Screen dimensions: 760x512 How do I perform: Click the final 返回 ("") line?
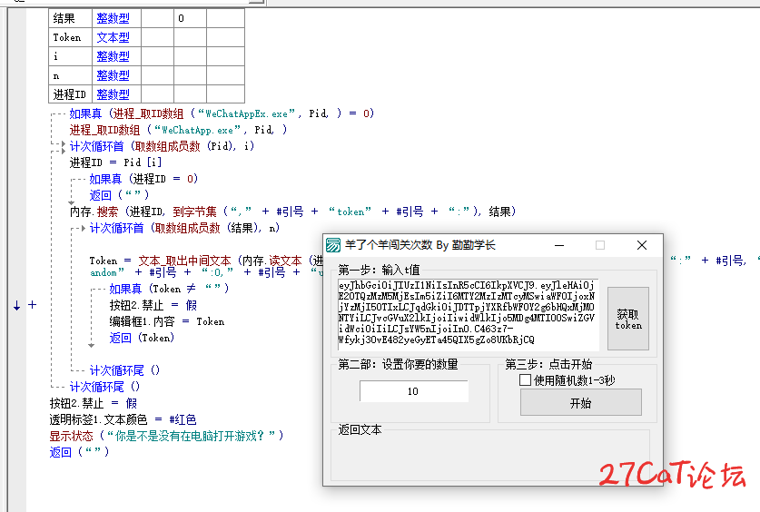79,452
